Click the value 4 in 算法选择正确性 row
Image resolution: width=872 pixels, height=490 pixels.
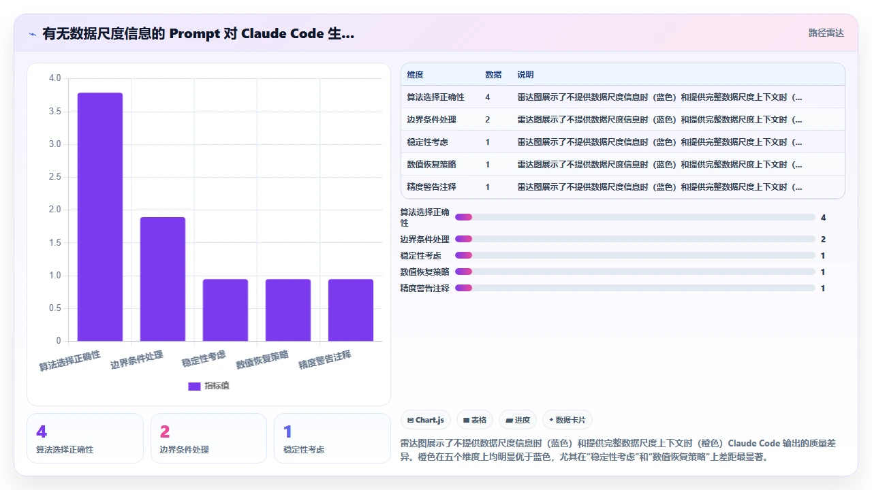click(x=488, y=97)
